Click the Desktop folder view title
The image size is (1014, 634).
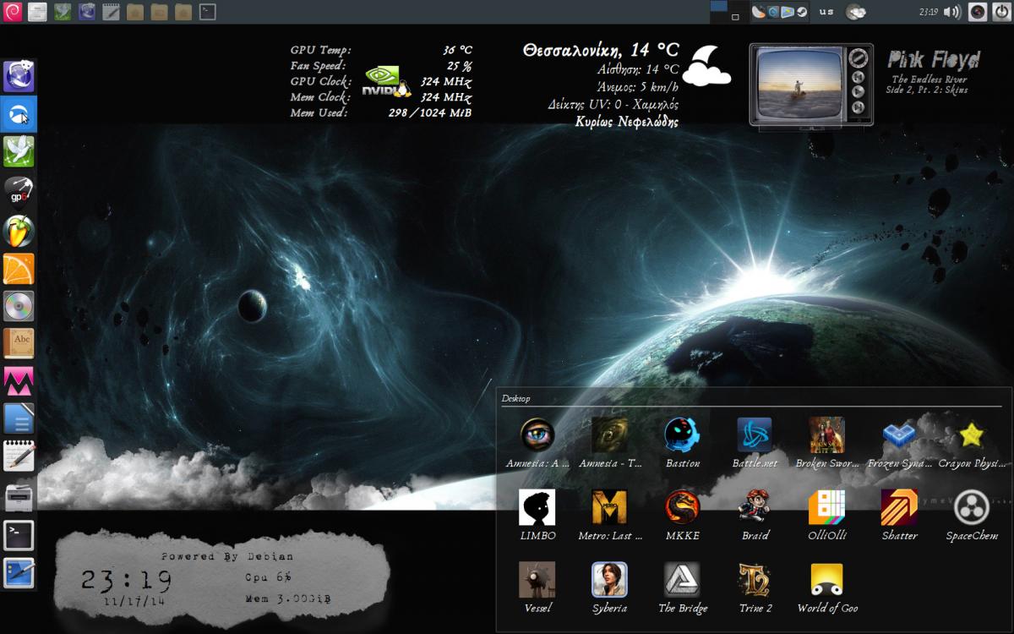[x=515, y=398]
